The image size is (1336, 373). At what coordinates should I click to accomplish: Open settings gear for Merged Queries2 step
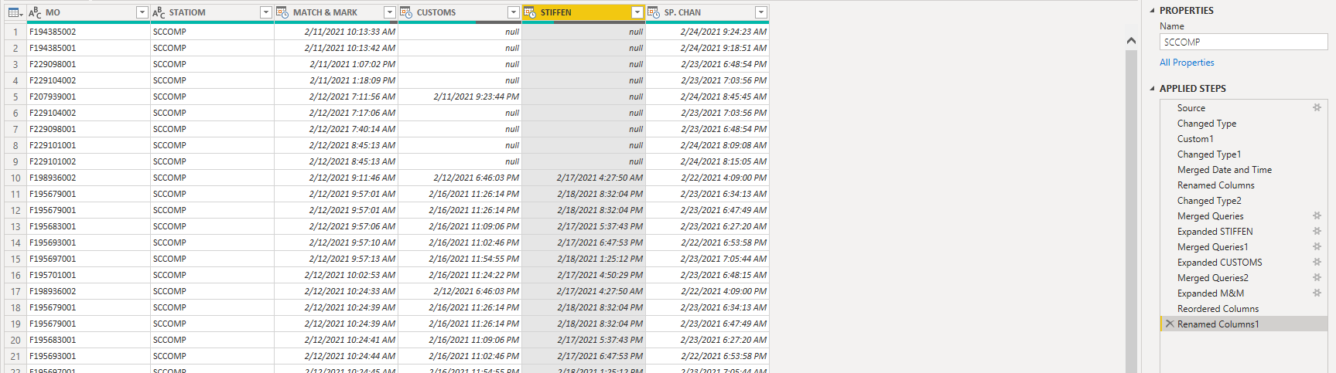[x=1317, y=277]
